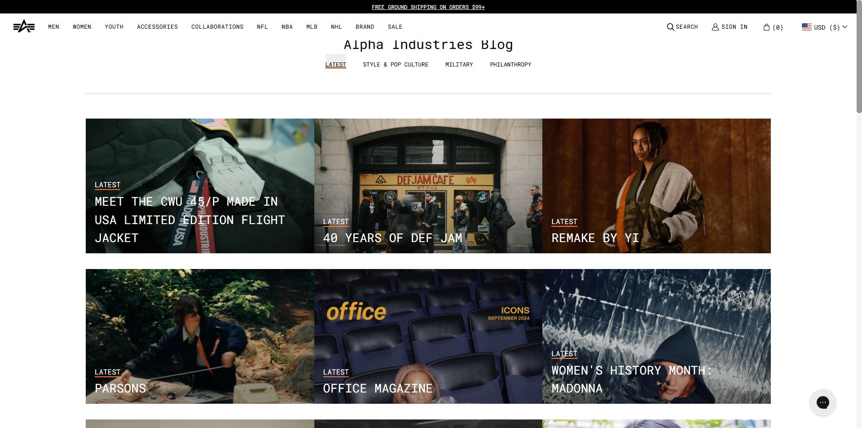This screenshot has height=428, width=862.
Task: Open the 40 YEARS OF DEF JAM article thumbnail
Action: tap(428, 185)
